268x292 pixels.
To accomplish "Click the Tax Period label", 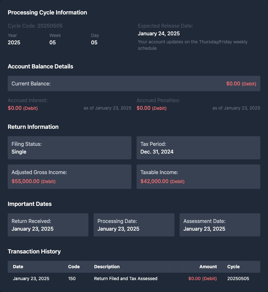I will (x=153, y=144).
